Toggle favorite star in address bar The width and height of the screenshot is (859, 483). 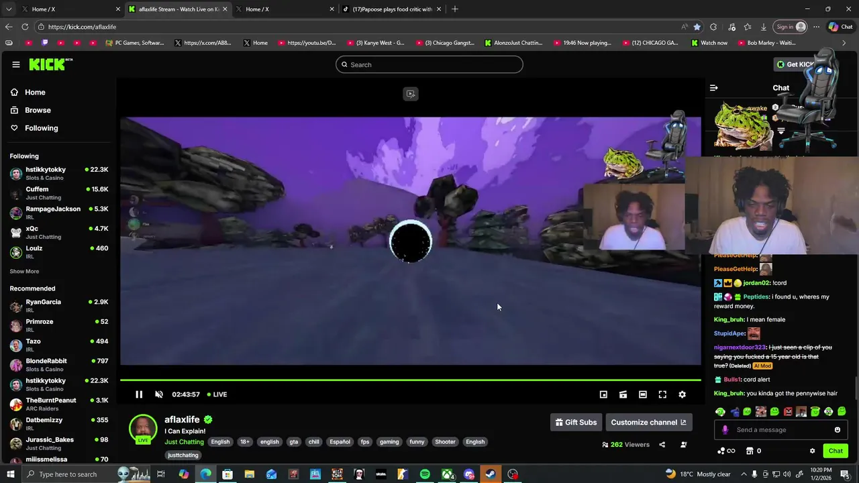click(x=697, y=27)
